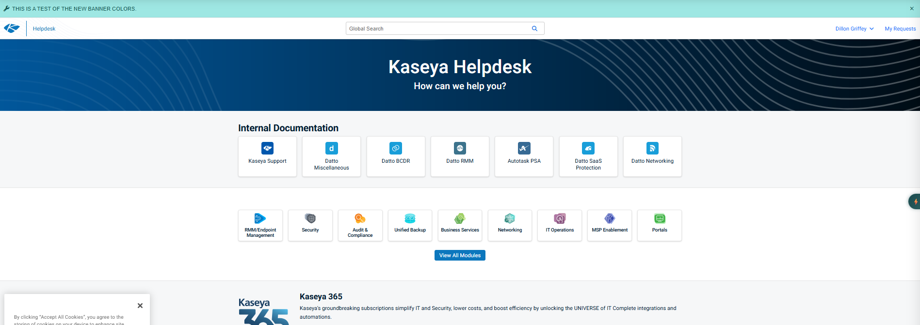Open the RMM/Endpoint Management module

point(260,225)
